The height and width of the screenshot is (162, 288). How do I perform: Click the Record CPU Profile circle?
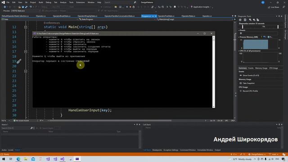click(x=241, y=91)
